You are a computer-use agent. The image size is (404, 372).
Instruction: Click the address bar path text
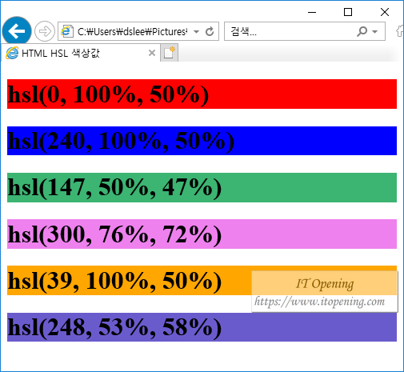click(x=133, y=31)
